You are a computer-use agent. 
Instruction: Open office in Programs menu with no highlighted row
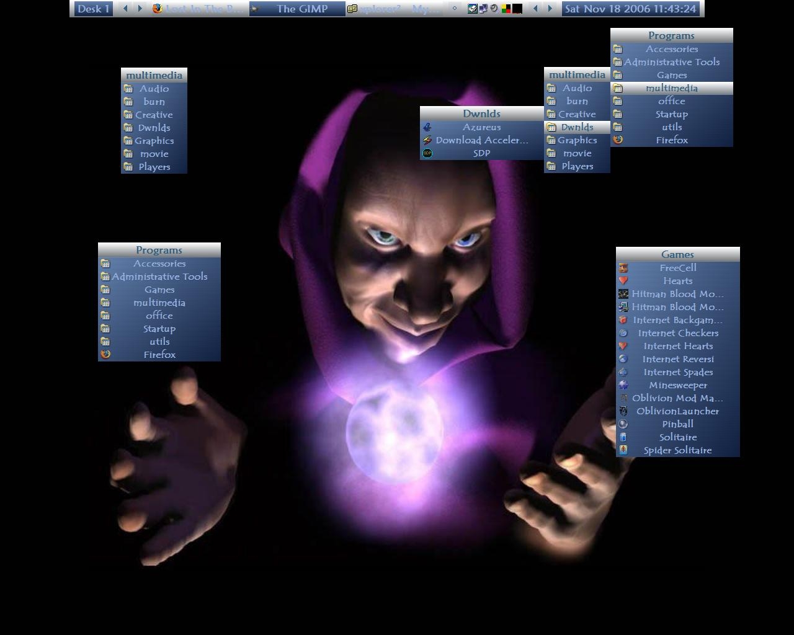[x=159, y=316]
